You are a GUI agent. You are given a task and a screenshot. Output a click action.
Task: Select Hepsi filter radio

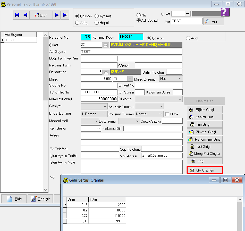(x=97, y=23)
